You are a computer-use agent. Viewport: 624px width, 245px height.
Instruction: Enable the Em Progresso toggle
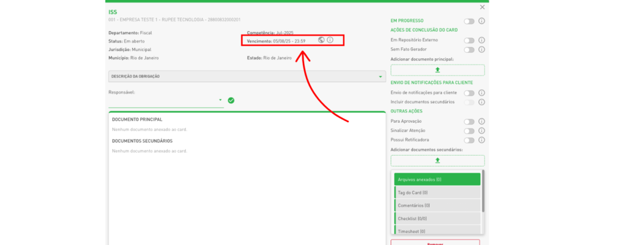pyautogui.click(x=469, y=21)
